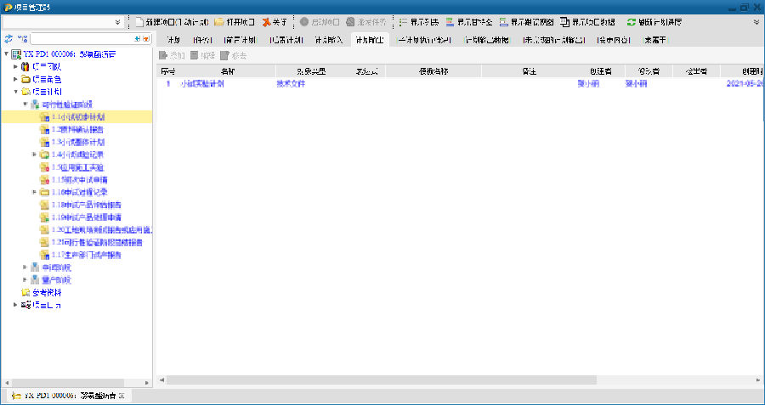The image size is (765, 405).
Task: Click the green refresh plan progress icon
Action: tap(632, 22)
